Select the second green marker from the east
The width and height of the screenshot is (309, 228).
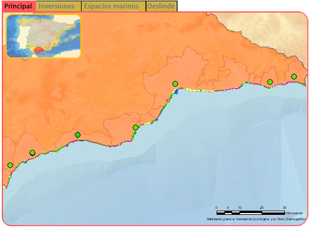point(270,82)
